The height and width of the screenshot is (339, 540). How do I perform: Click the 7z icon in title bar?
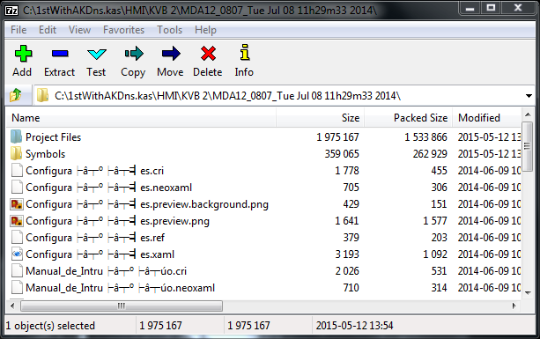11,10
